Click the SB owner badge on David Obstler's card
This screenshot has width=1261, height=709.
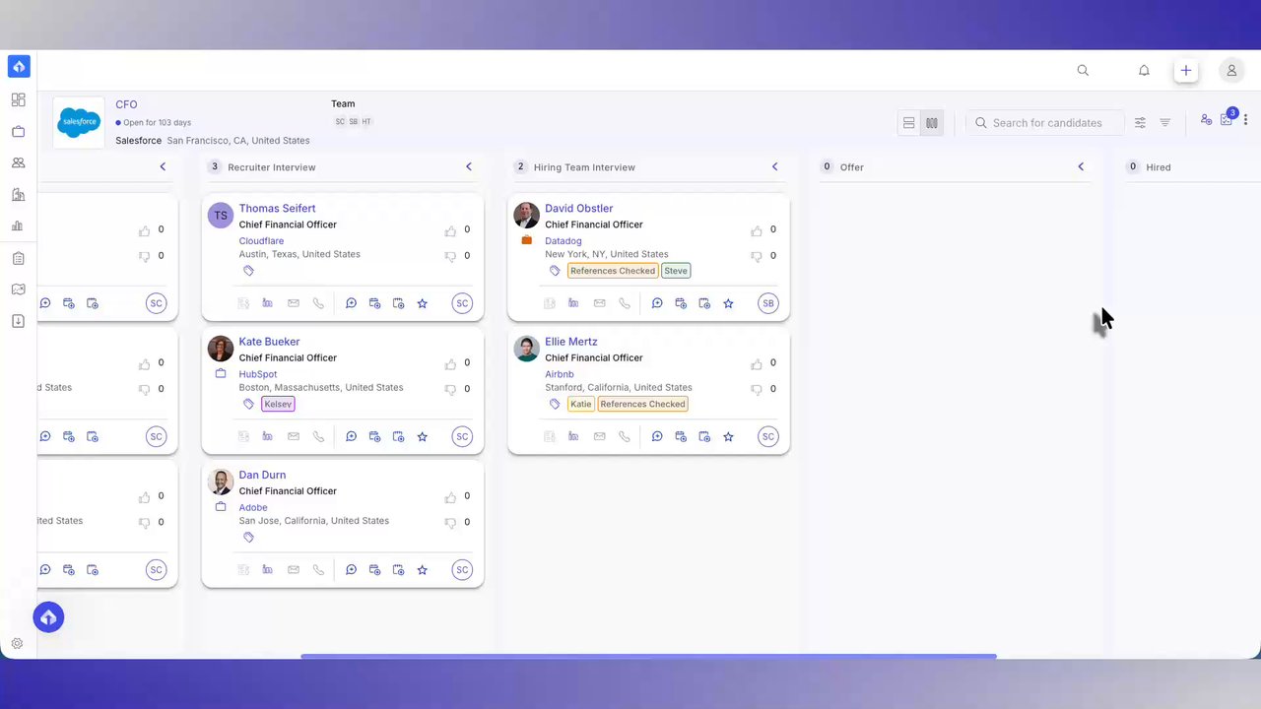(x=768, y=303)
